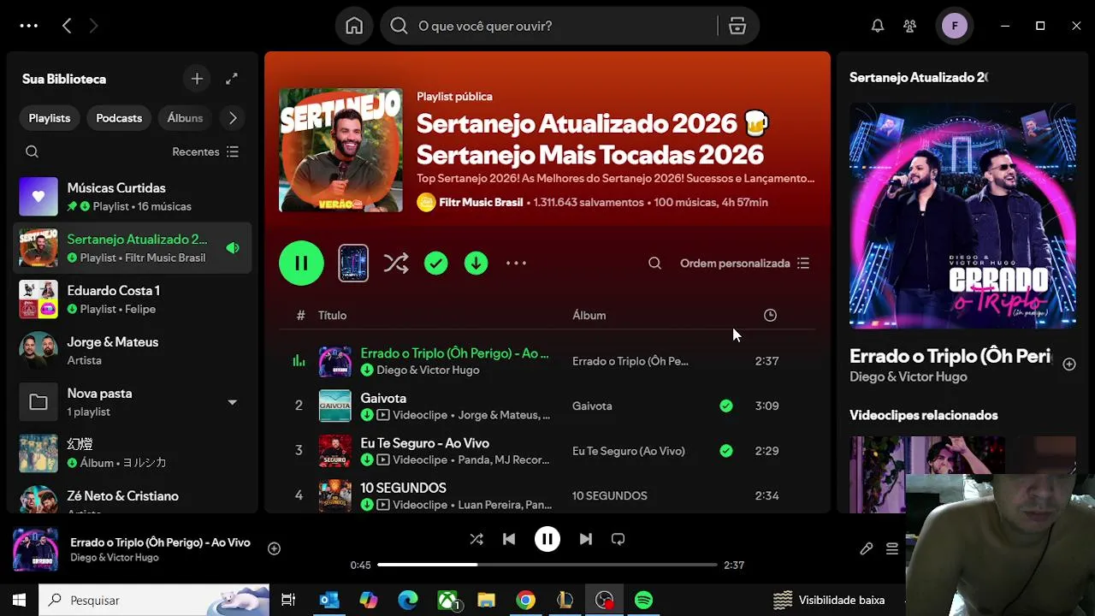Search within the playlist tracks
The image size is (1095, 616).
click(x=654, y=264)
